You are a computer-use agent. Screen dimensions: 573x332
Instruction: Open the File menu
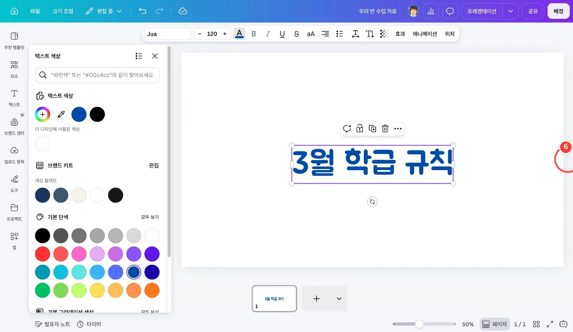[35, 11]
